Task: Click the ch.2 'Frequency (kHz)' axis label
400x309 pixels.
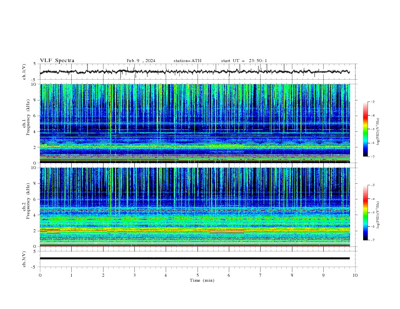Action: 28,200
